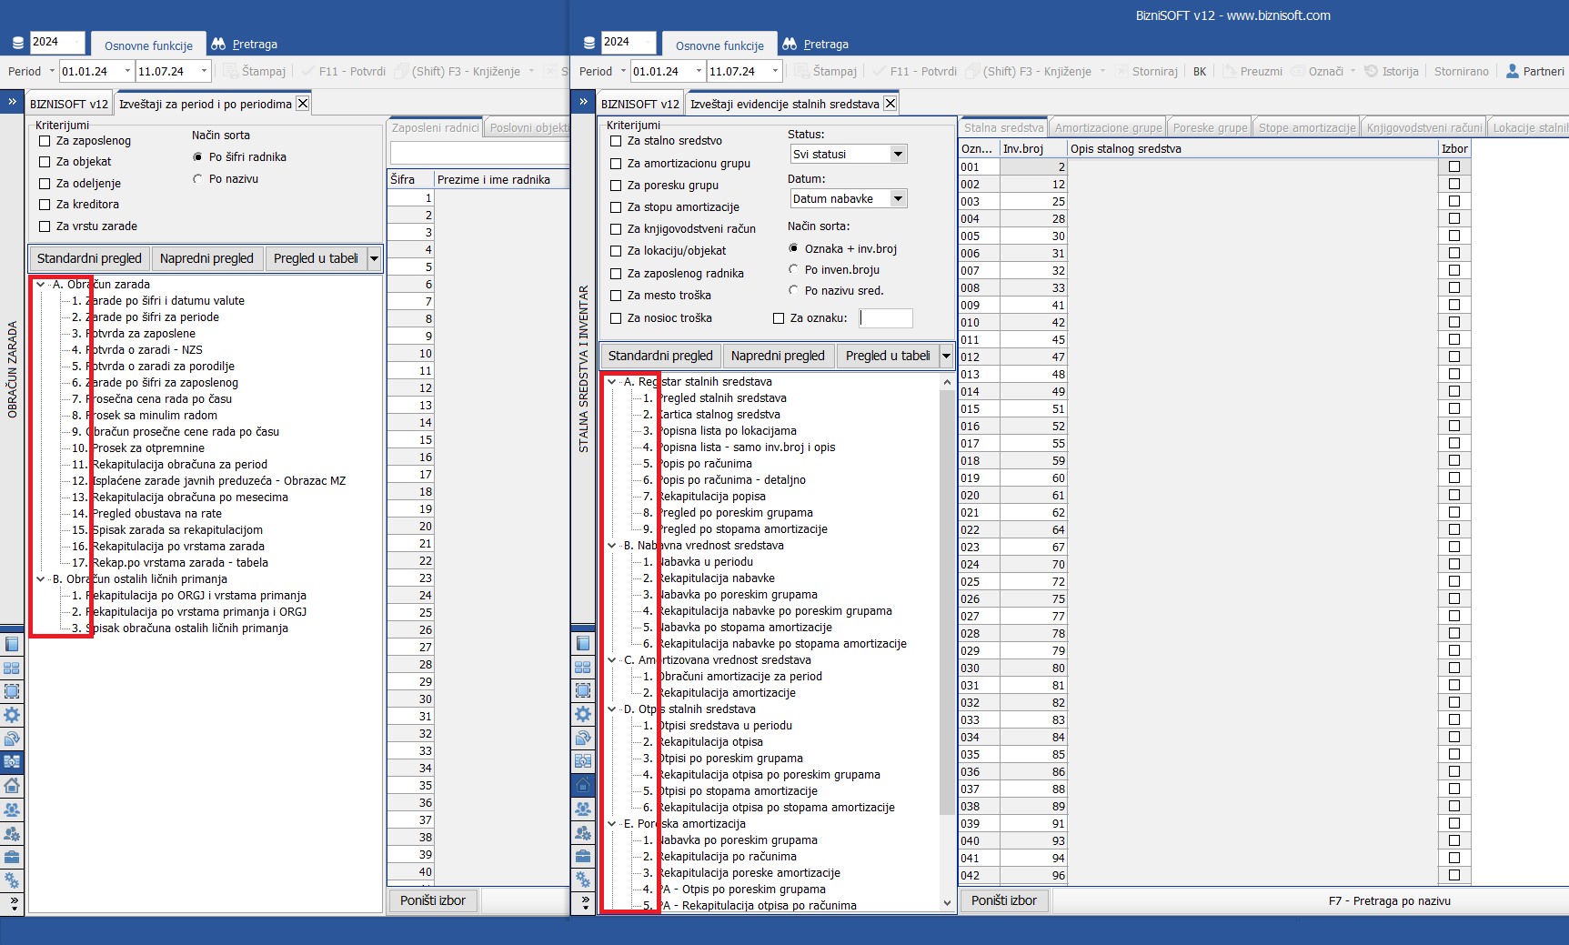Image resolution: width=1569 pixels, height=945 pixels.
Task: Click the binoculars Pretraga icon in the fixed assets window
Action: point(790,44)
